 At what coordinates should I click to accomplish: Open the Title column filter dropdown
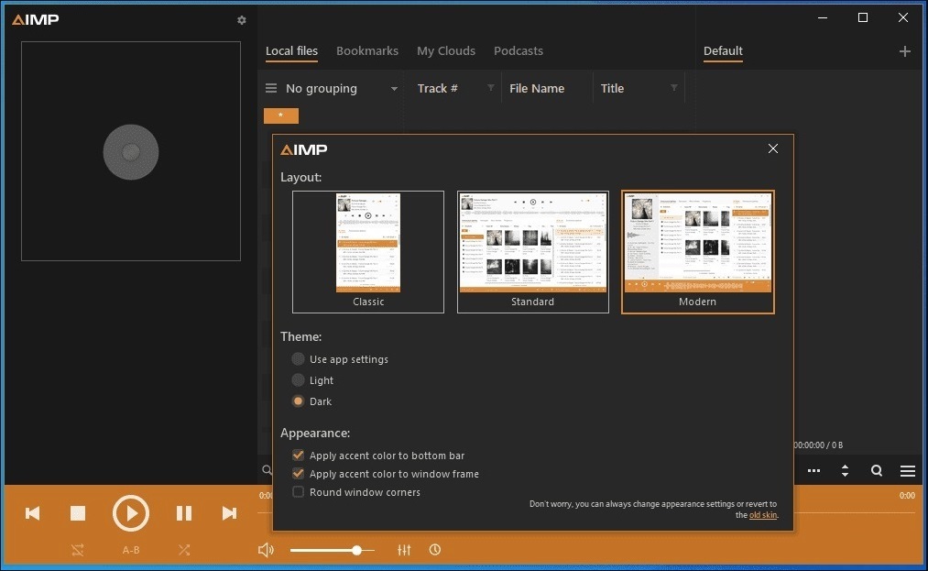click(x=674, y=89)
